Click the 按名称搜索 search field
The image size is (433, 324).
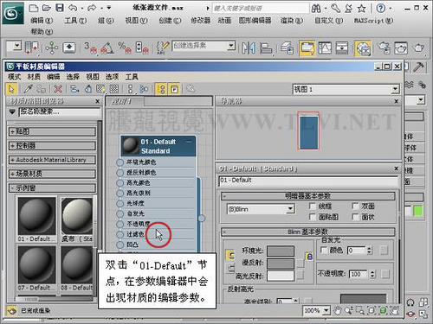click(x=60, y=111)
